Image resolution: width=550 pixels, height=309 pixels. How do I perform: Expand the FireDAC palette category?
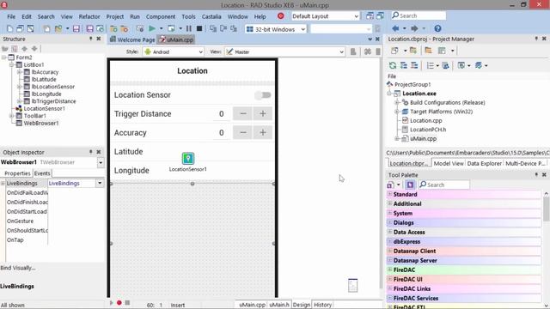click(x=389, y=270)
